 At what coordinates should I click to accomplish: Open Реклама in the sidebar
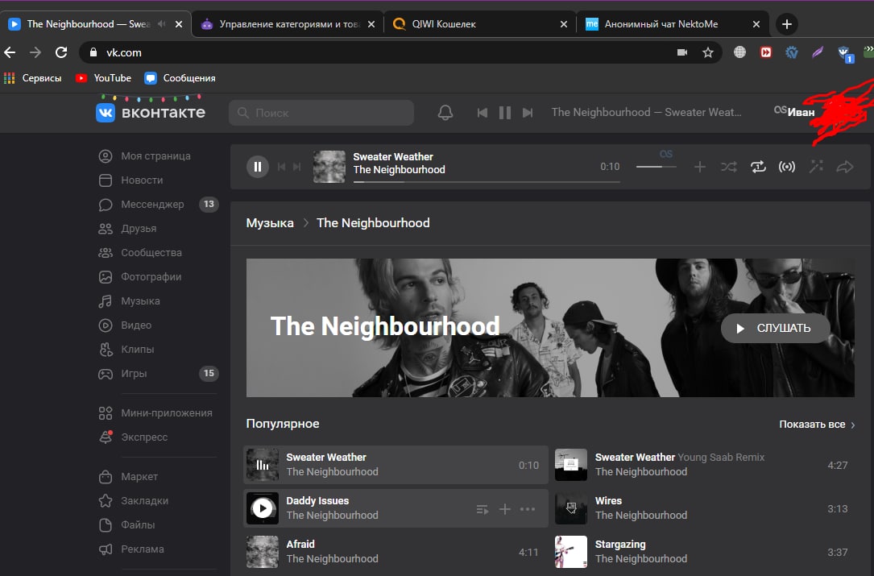click(x=132, y=549)
